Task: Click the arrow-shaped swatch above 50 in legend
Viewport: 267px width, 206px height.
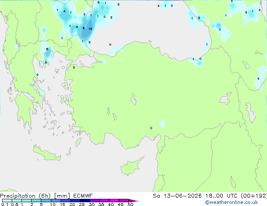Action: click(x=133, y=201)
